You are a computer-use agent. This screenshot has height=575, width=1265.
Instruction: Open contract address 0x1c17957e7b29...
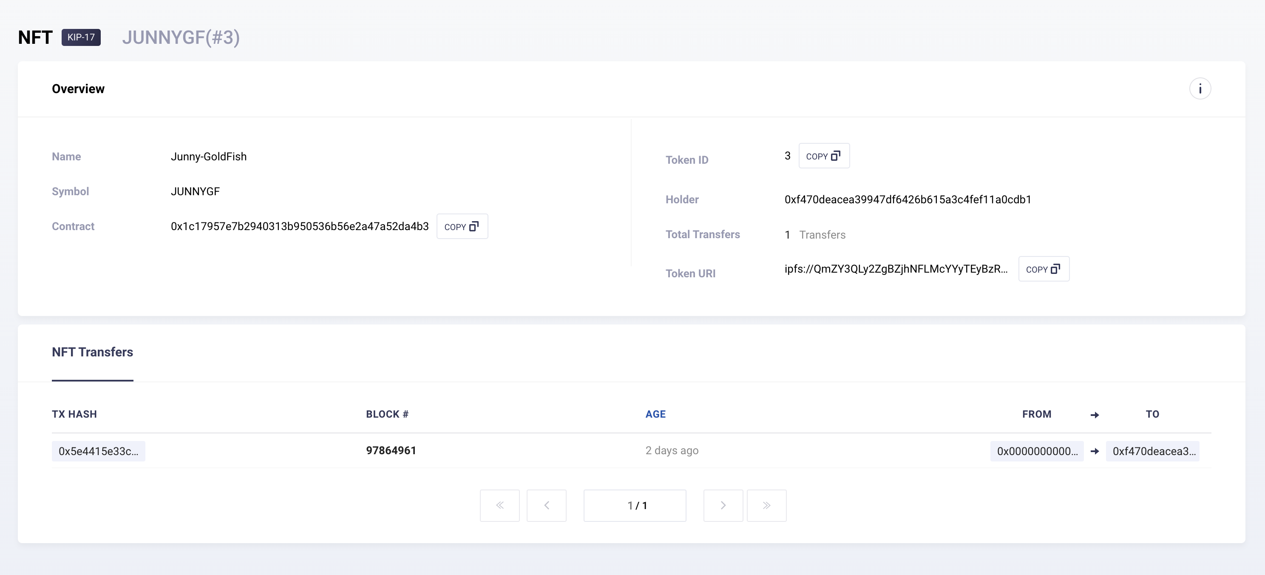click(x=300, y=227)
